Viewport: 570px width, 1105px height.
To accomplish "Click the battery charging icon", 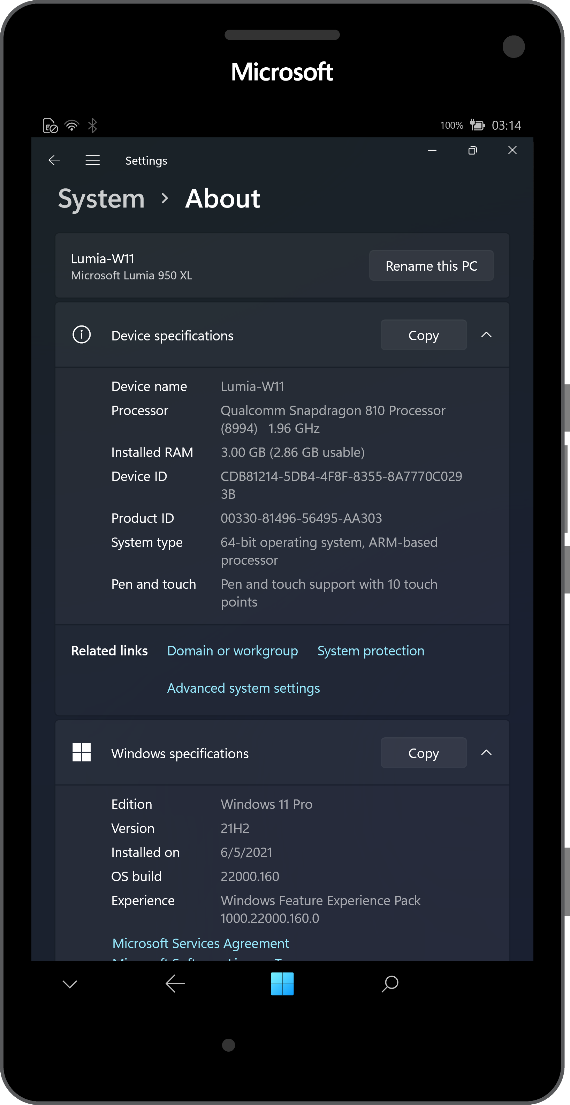I will (477, 125).
